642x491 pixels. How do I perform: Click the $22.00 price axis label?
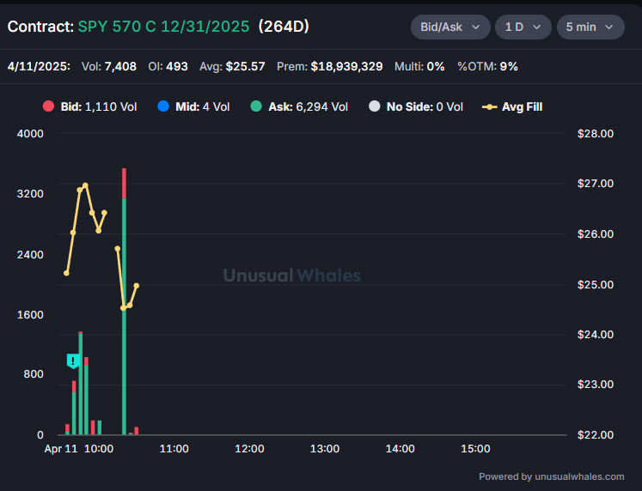[596, 435]
